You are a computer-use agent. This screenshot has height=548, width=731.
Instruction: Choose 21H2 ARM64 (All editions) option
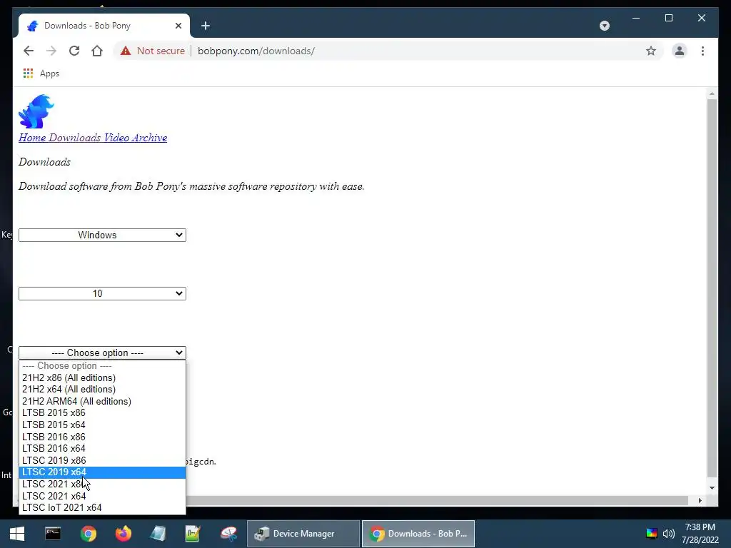pyautogui.click(x=102, y=401)
